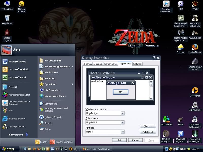Expand All Programs list
This screenshot has height=152, width=203.
[18, 135]
